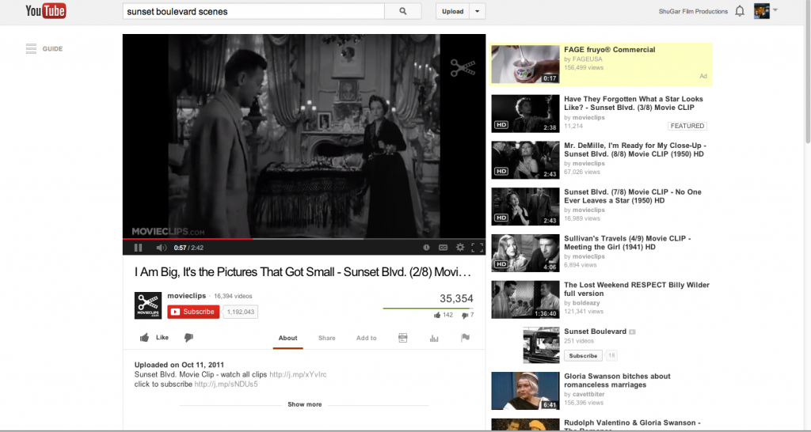Click the page vertical scrollbar
The height and width of the screenshot is (432, 811).
pos(807,72)
